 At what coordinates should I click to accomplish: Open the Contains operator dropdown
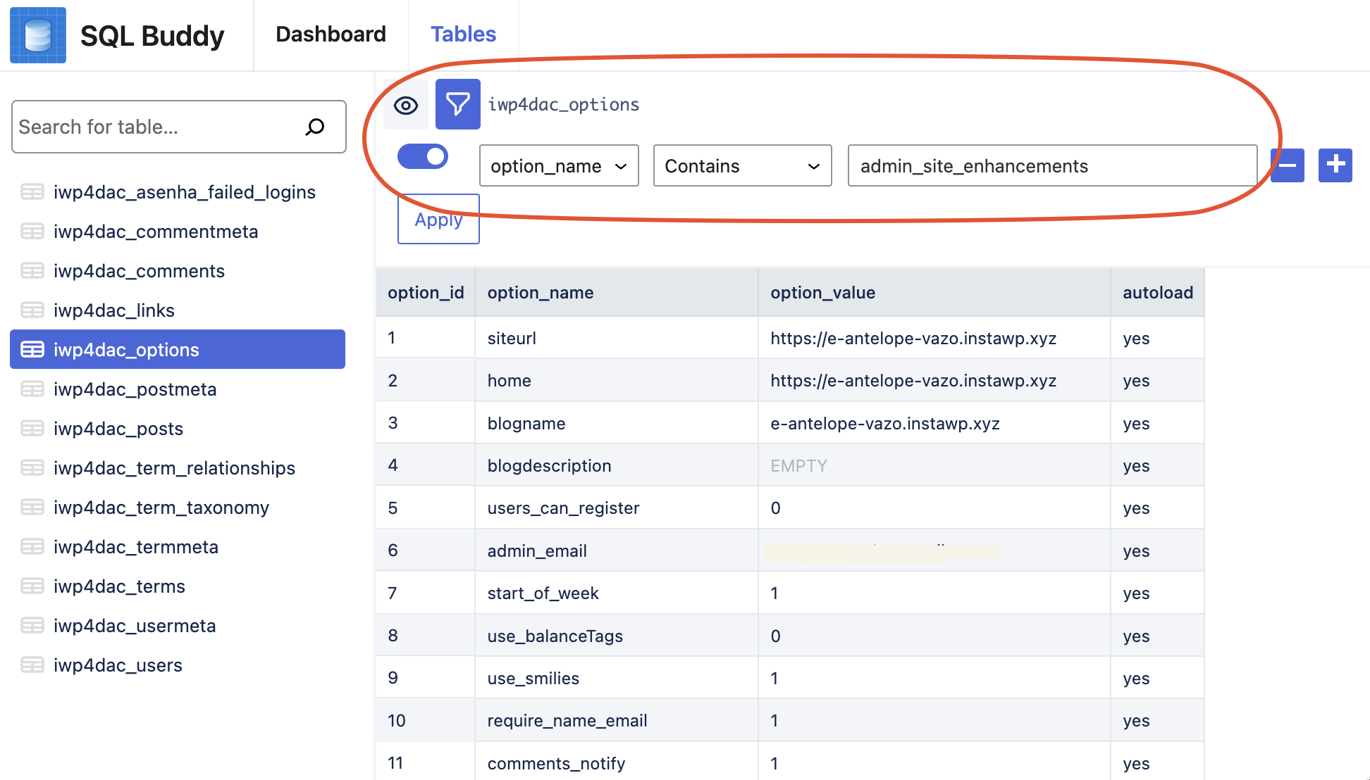pyautogui.click(x=743, y=165)
